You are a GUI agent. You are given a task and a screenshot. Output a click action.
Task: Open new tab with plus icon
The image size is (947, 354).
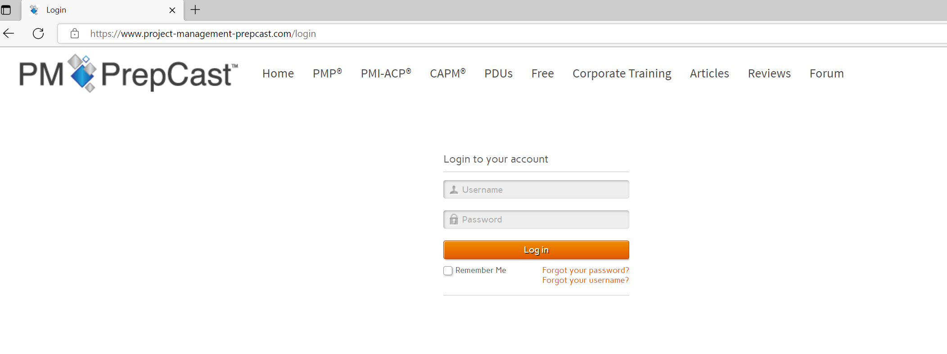tap(195, 10)
